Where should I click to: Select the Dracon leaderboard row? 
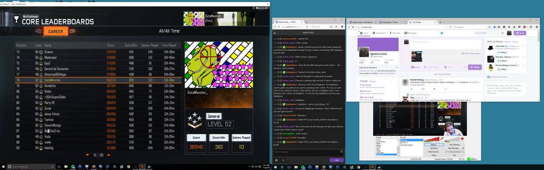tap(97, 52)
